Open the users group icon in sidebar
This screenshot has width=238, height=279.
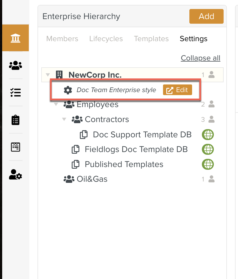[15, 65]
